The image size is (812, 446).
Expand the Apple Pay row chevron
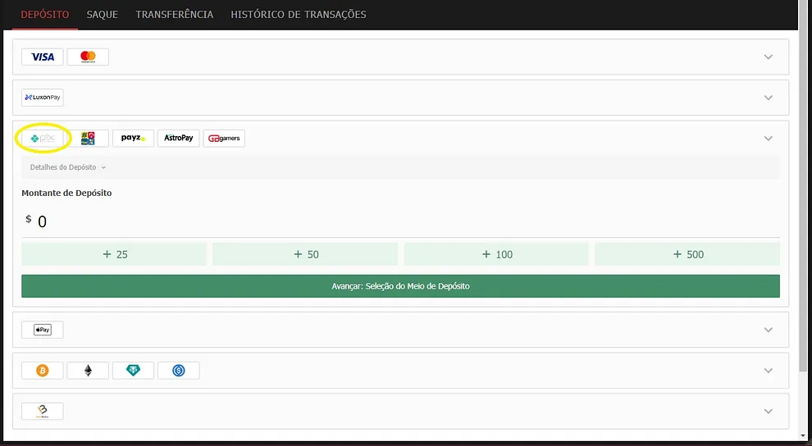coord(769,330)
